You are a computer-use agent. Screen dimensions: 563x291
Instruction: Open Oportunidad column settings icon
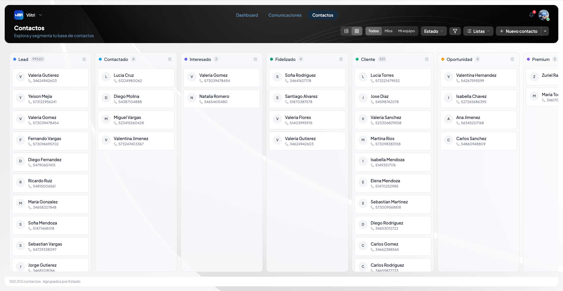coord(512,59)
